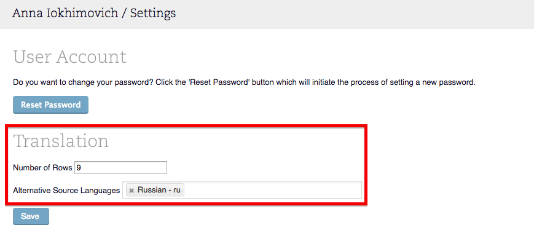Image resolution: width=534 pixels, height=246 pixels.
Task: Click the Translation section heading
Action: coord(61,141)
